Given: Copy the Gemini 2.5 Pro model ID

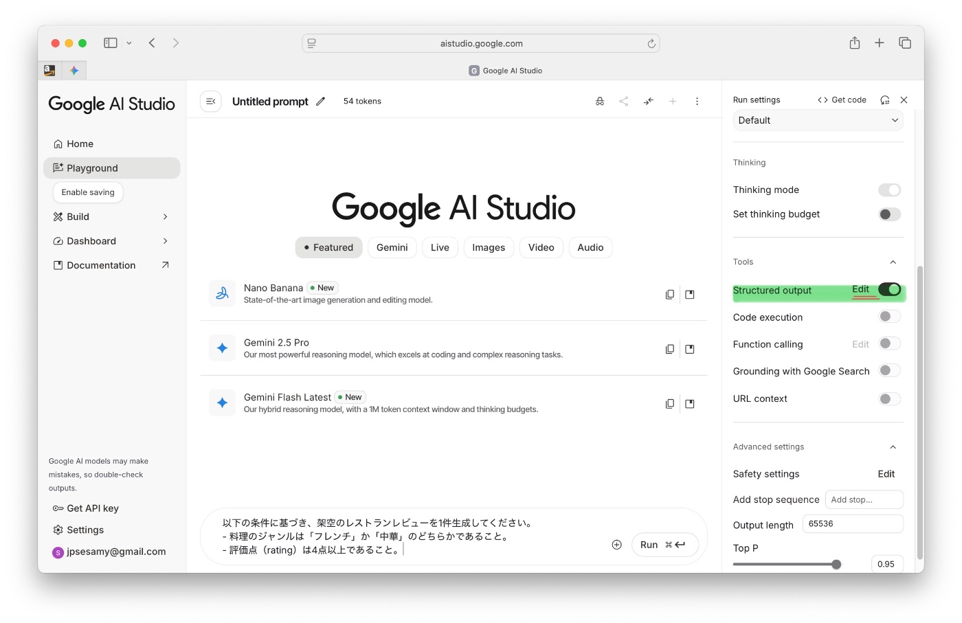Looking at the screenshot, I should (670, 349).
